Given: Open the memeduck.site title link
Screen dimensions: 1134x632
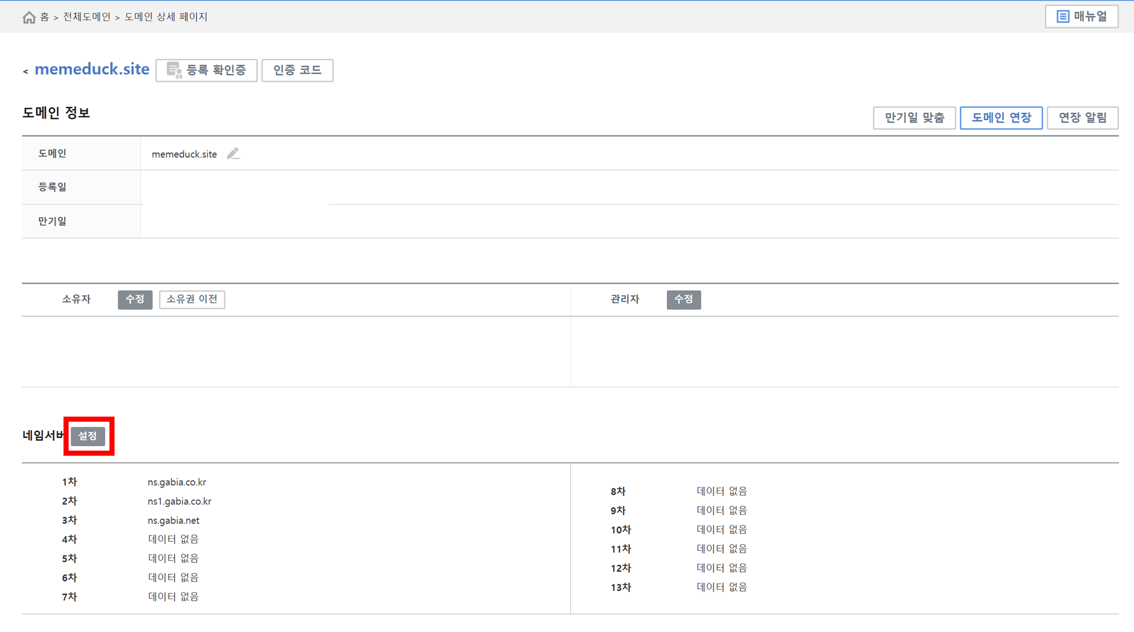Looking at the screenshot, I should point(92,69).
